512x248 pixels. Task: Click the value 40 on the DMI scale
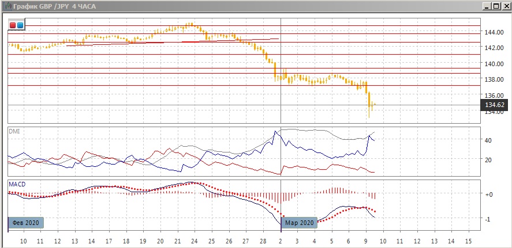click(488, 140)
